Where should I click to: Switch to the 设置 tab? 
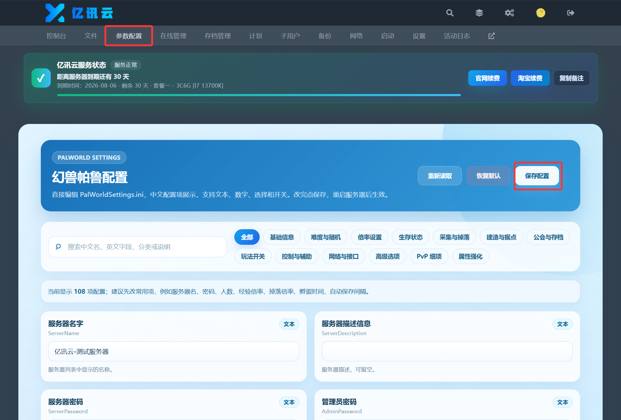[419, 36]
